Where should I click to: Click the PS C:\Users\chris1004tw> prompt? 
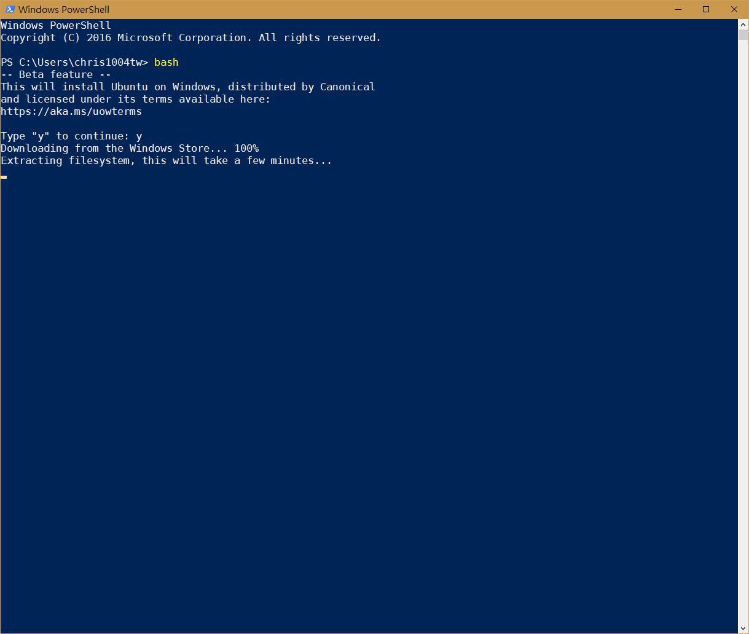tap(74, 62)
